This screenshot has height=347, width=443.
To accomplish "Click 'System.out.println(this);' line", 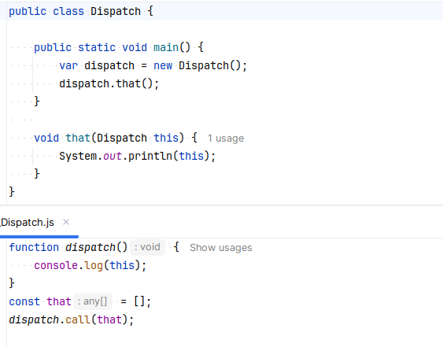I will coord(138,156).
